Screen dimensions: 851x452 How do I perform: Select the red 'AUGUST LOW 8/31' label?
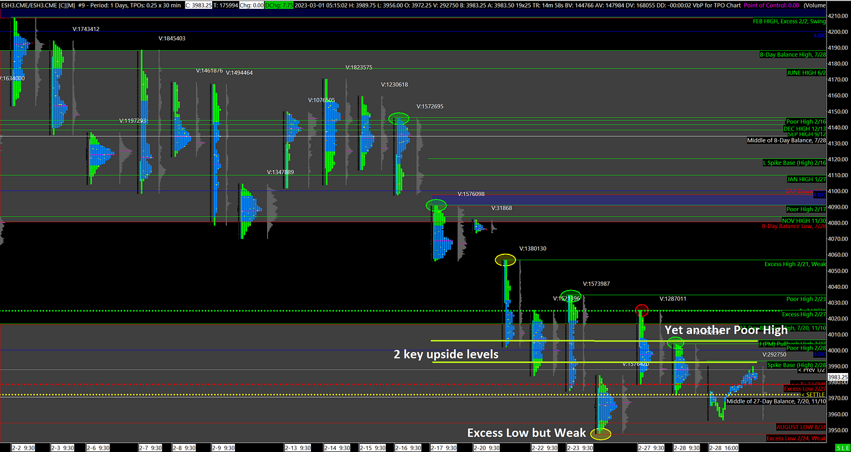[x=801, y=427]
